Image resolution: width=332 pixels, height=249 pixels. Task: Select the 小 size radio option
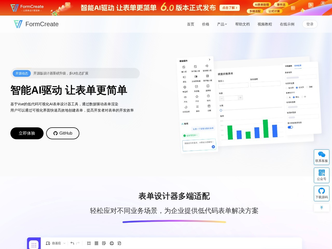point(304,97)
